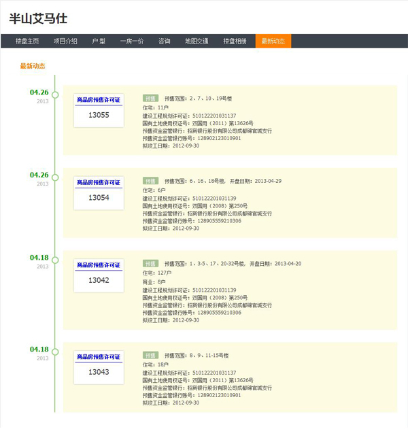Screen dimensions: 408x442
Task: Open presale permit thumbnail 13043
Action: (x=99, y=367)
